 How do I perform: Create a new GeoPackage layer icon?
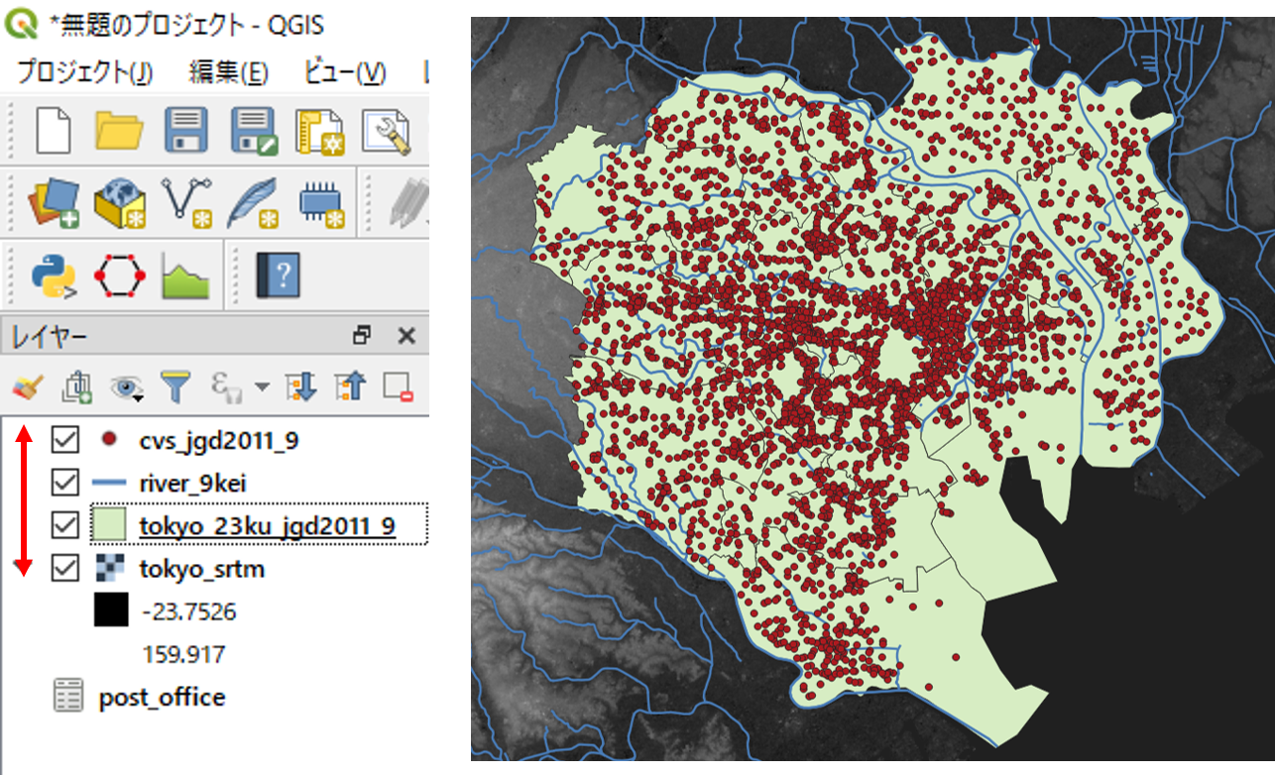(x=120, y=202)
